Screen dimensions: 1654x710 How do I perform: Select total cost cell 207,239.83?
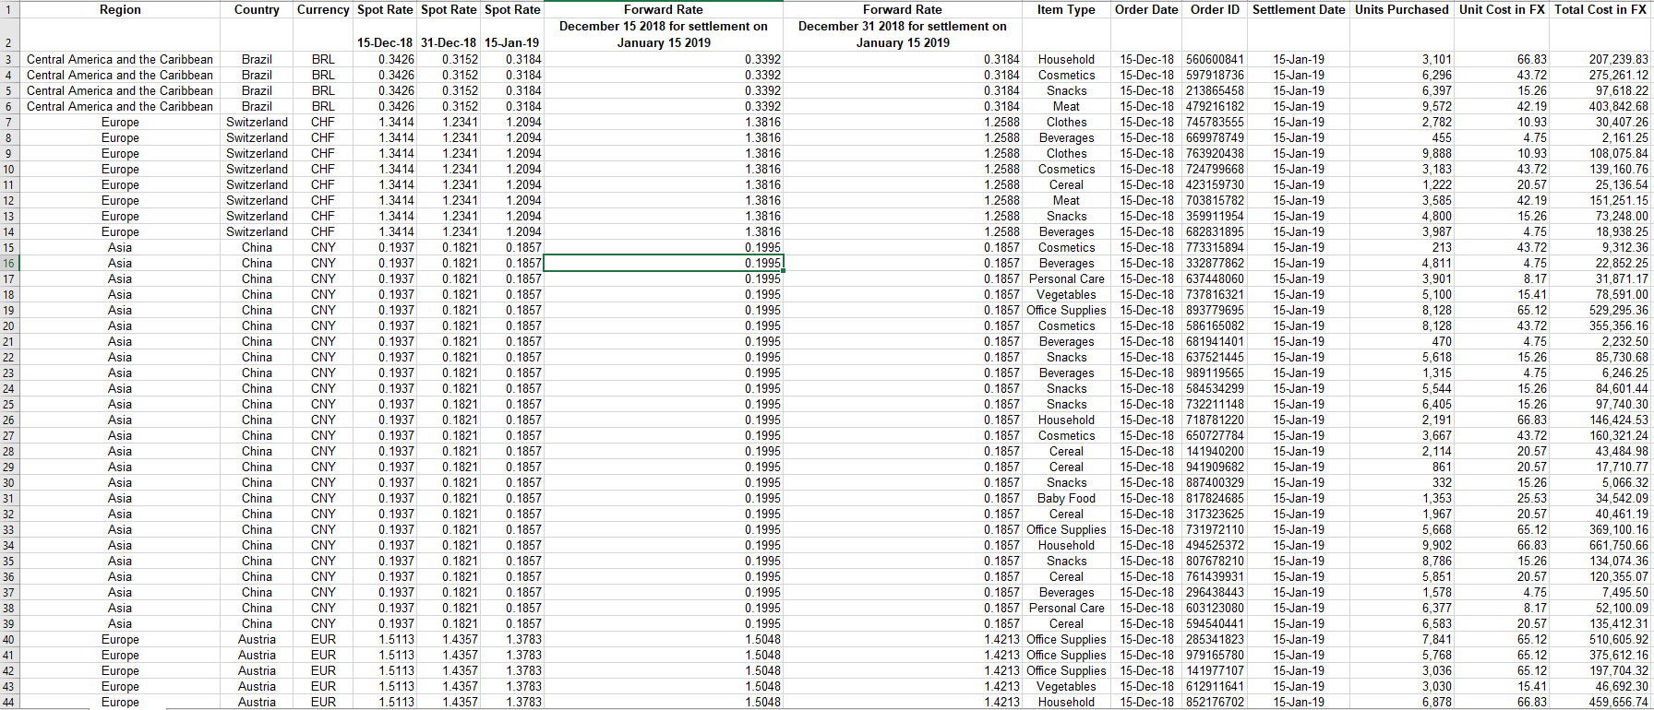[1600, 60]
